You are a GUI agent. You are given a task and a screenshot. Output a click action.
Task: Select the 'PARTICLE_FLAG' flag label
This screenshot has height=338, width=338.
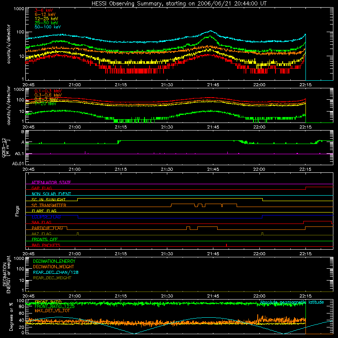[x=47, y=228]
